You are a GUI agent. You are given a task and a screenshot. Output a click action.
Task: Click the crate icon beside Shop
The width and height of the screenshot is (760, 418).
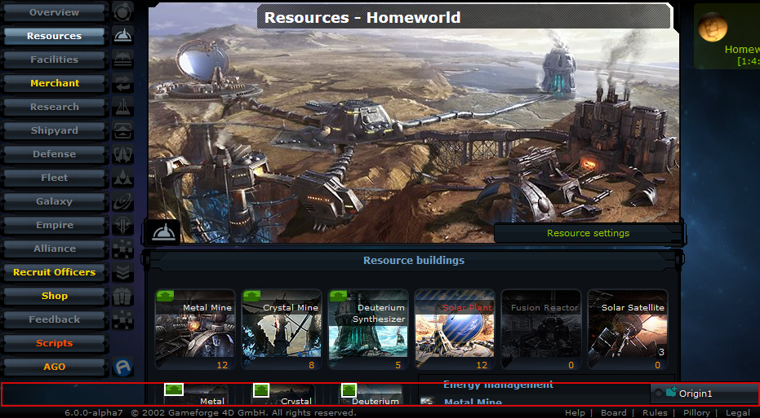click(x=122, y=296)
